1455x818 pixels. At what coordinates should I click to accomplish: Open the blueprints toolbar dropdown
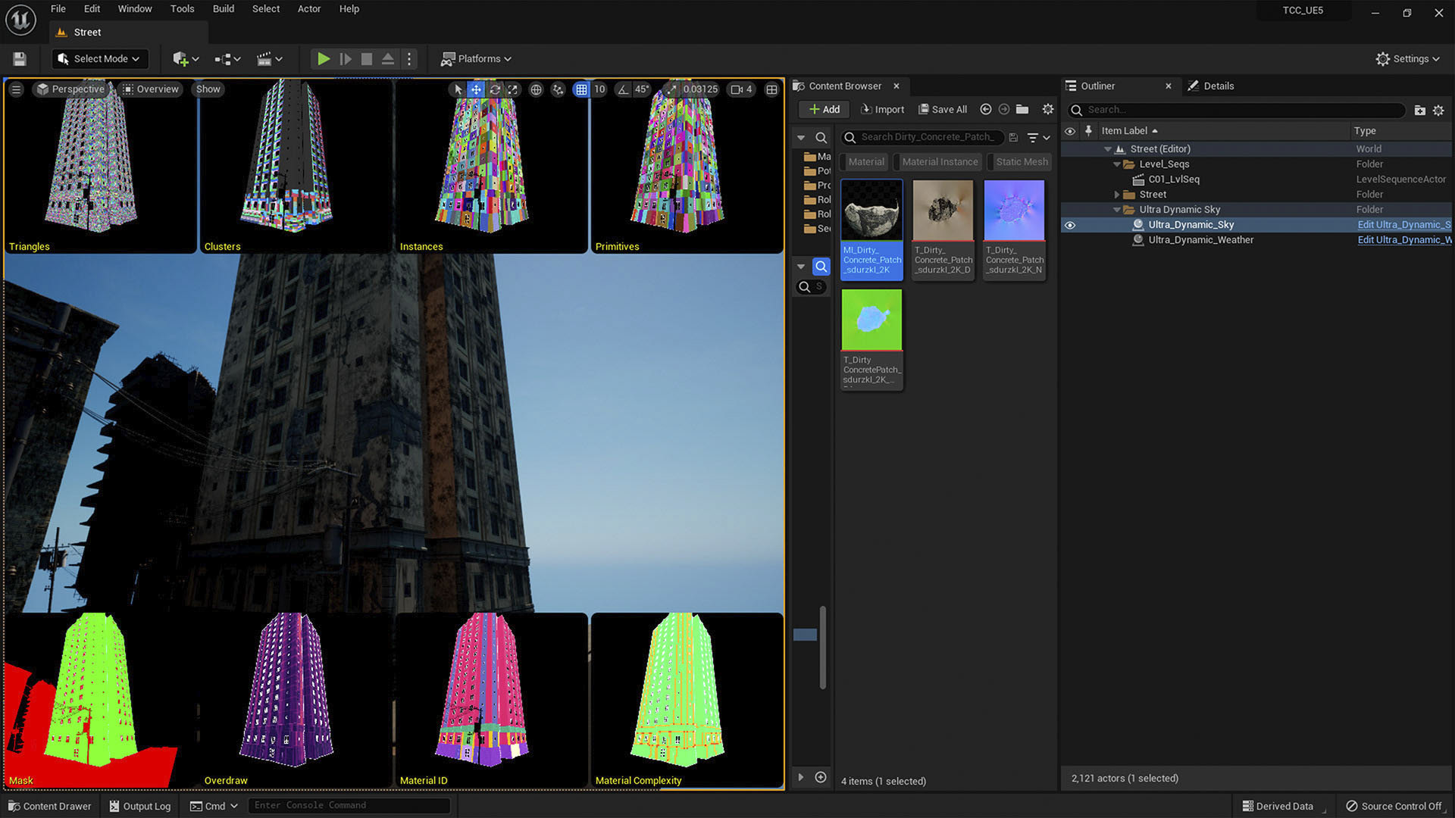click(x=227, y=59)
